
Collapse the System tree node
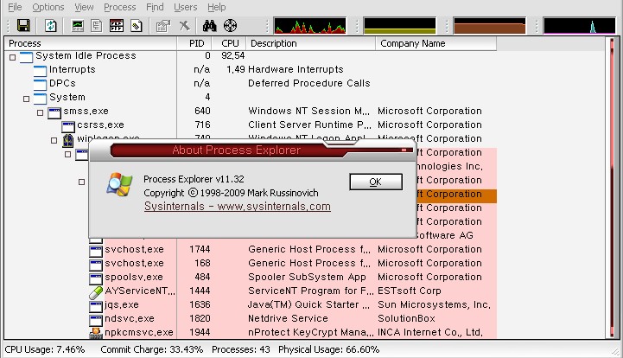26,99
